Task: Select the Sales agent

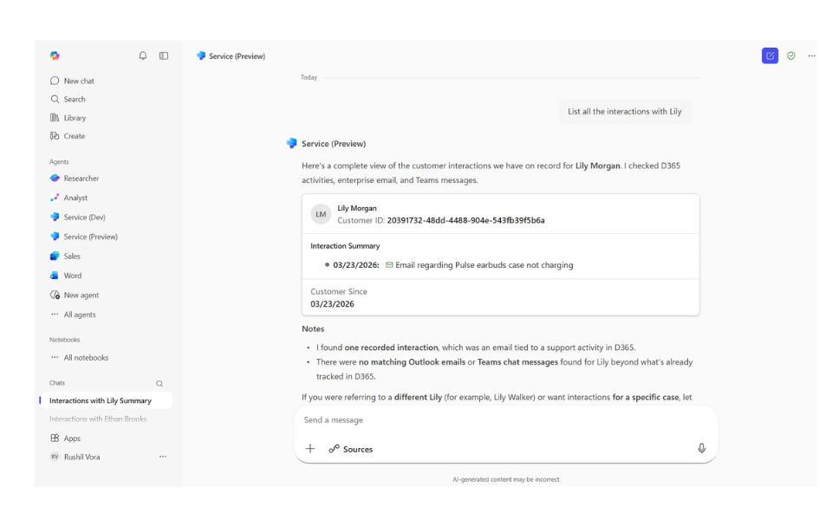Action: (x=65, y=257)
